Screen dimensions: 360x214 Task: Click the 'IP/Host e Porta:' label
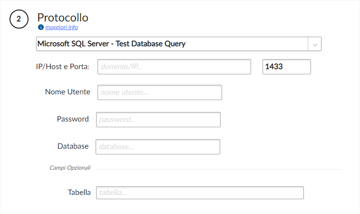tap(63, 67)
